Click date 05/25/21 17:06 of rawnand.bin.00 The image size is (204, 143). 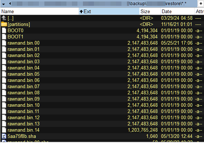177,43
